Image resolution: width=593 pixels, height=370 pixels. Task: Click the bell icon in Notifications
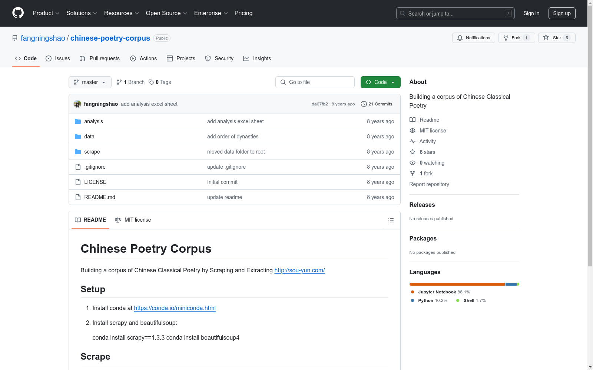[x=460, y=38]
